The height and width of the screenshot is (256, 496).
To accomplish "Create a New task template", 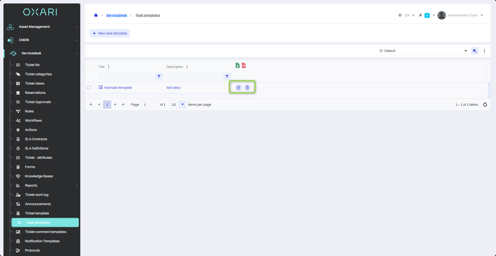I will (x=110, y=33).
